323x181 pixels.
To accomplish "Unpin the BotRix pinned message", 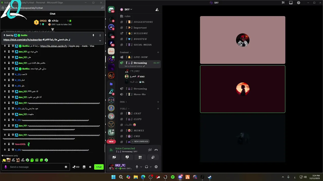I will click(x=93, y=35).
